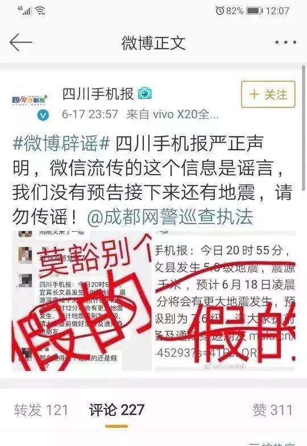Tap the 微博正文 page title

(x=153, y=43)
